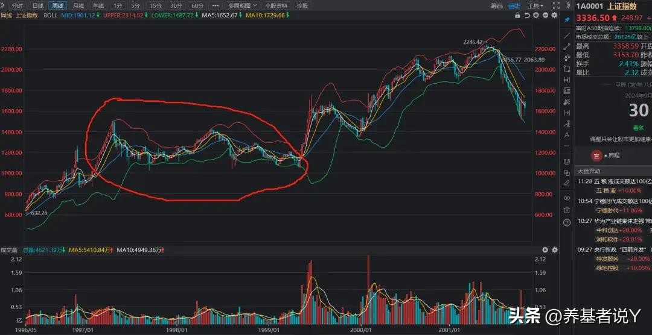The height and width of the screenshot is (335, 652).
Task: Zoom out the chart with minus icon
Action: [x=546, y=15]
